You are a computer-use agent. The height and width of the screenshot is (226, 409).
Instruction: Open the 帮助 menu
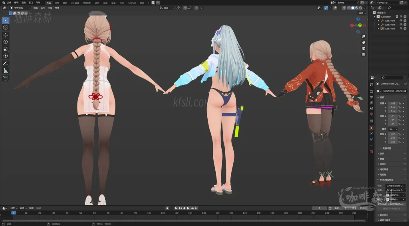[x=38, y=3]
